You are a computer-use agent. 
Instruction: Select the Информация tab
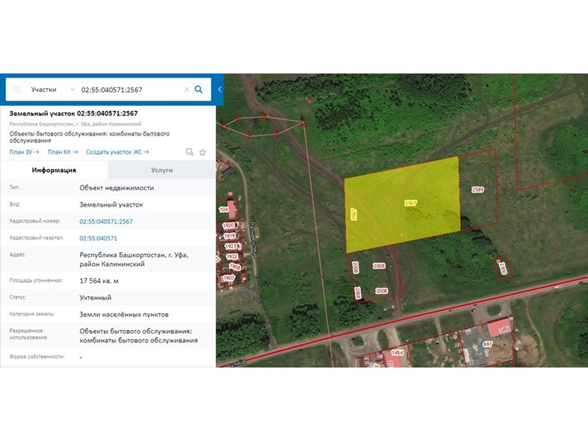point(54,170)
